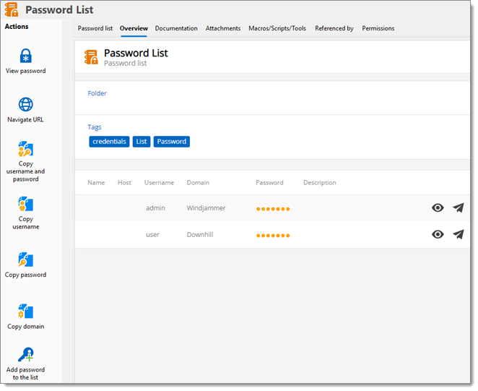Send the user row credentials via paper plane

[459, 234]
